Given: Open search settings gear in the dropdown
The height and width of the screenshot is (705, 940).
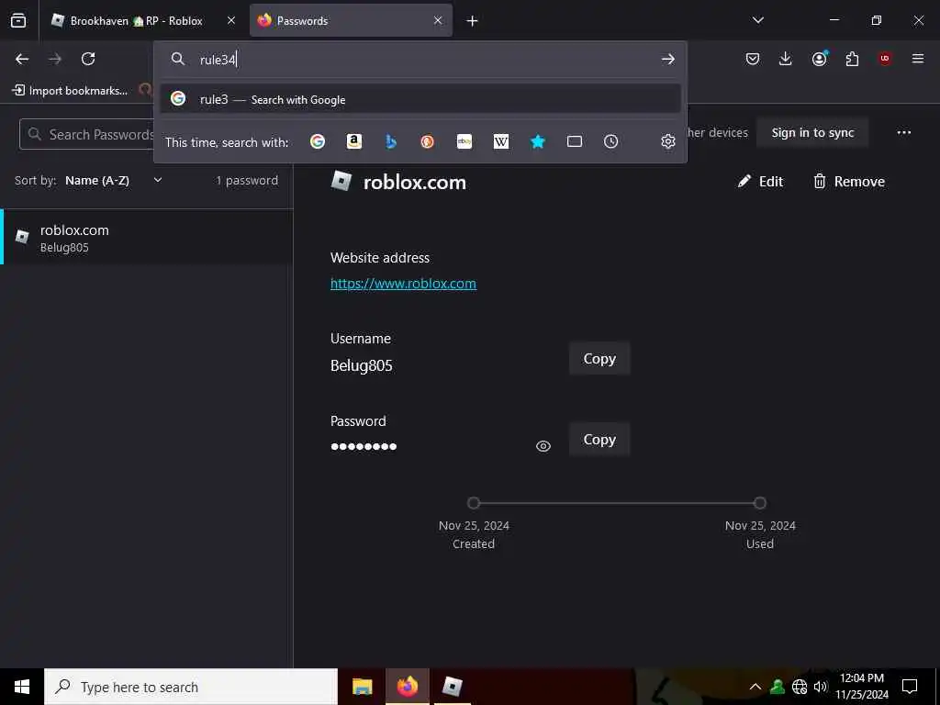Looking at the screenshot, I should coord(668,141).
